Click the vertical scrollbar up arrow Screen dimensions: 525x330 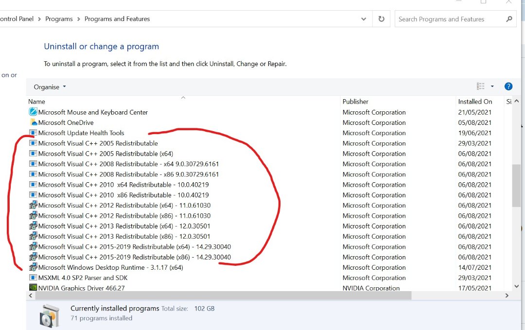tap(517, 101)
